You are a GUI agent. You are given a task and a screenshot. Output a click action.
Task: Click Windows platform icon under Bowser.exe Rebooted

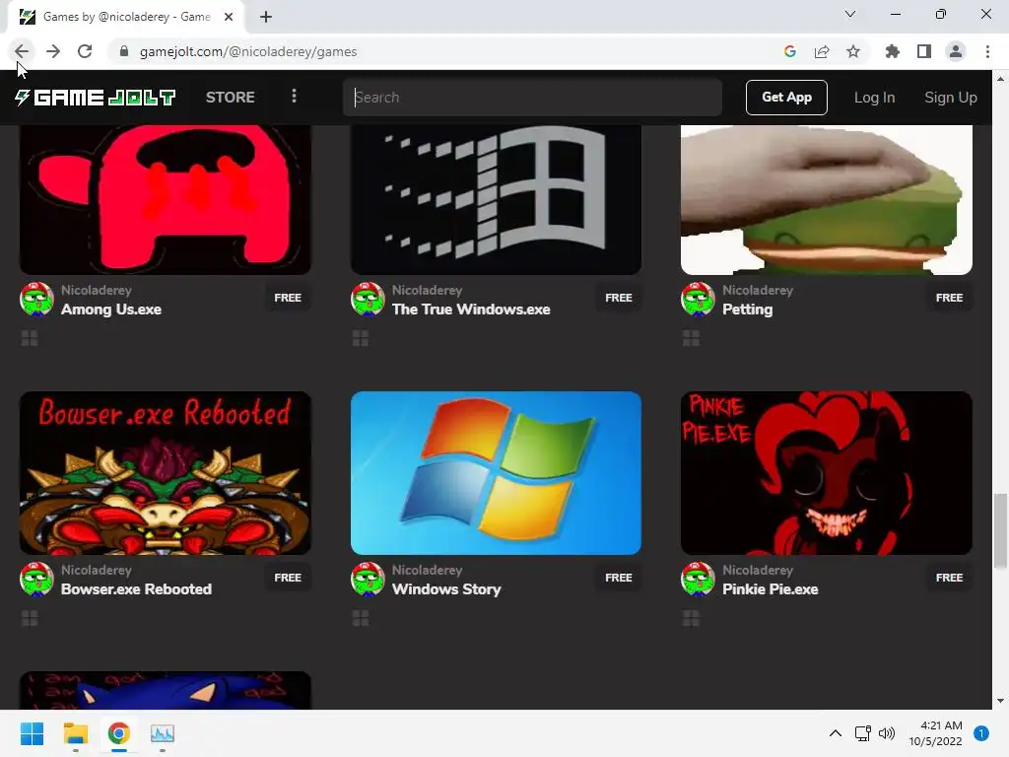click(30, 619)
